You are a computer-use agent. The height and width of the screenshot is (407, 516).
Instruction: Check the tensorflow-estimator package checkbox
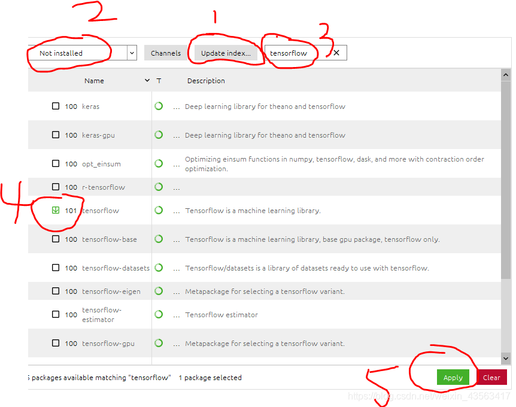click(56, 314)
